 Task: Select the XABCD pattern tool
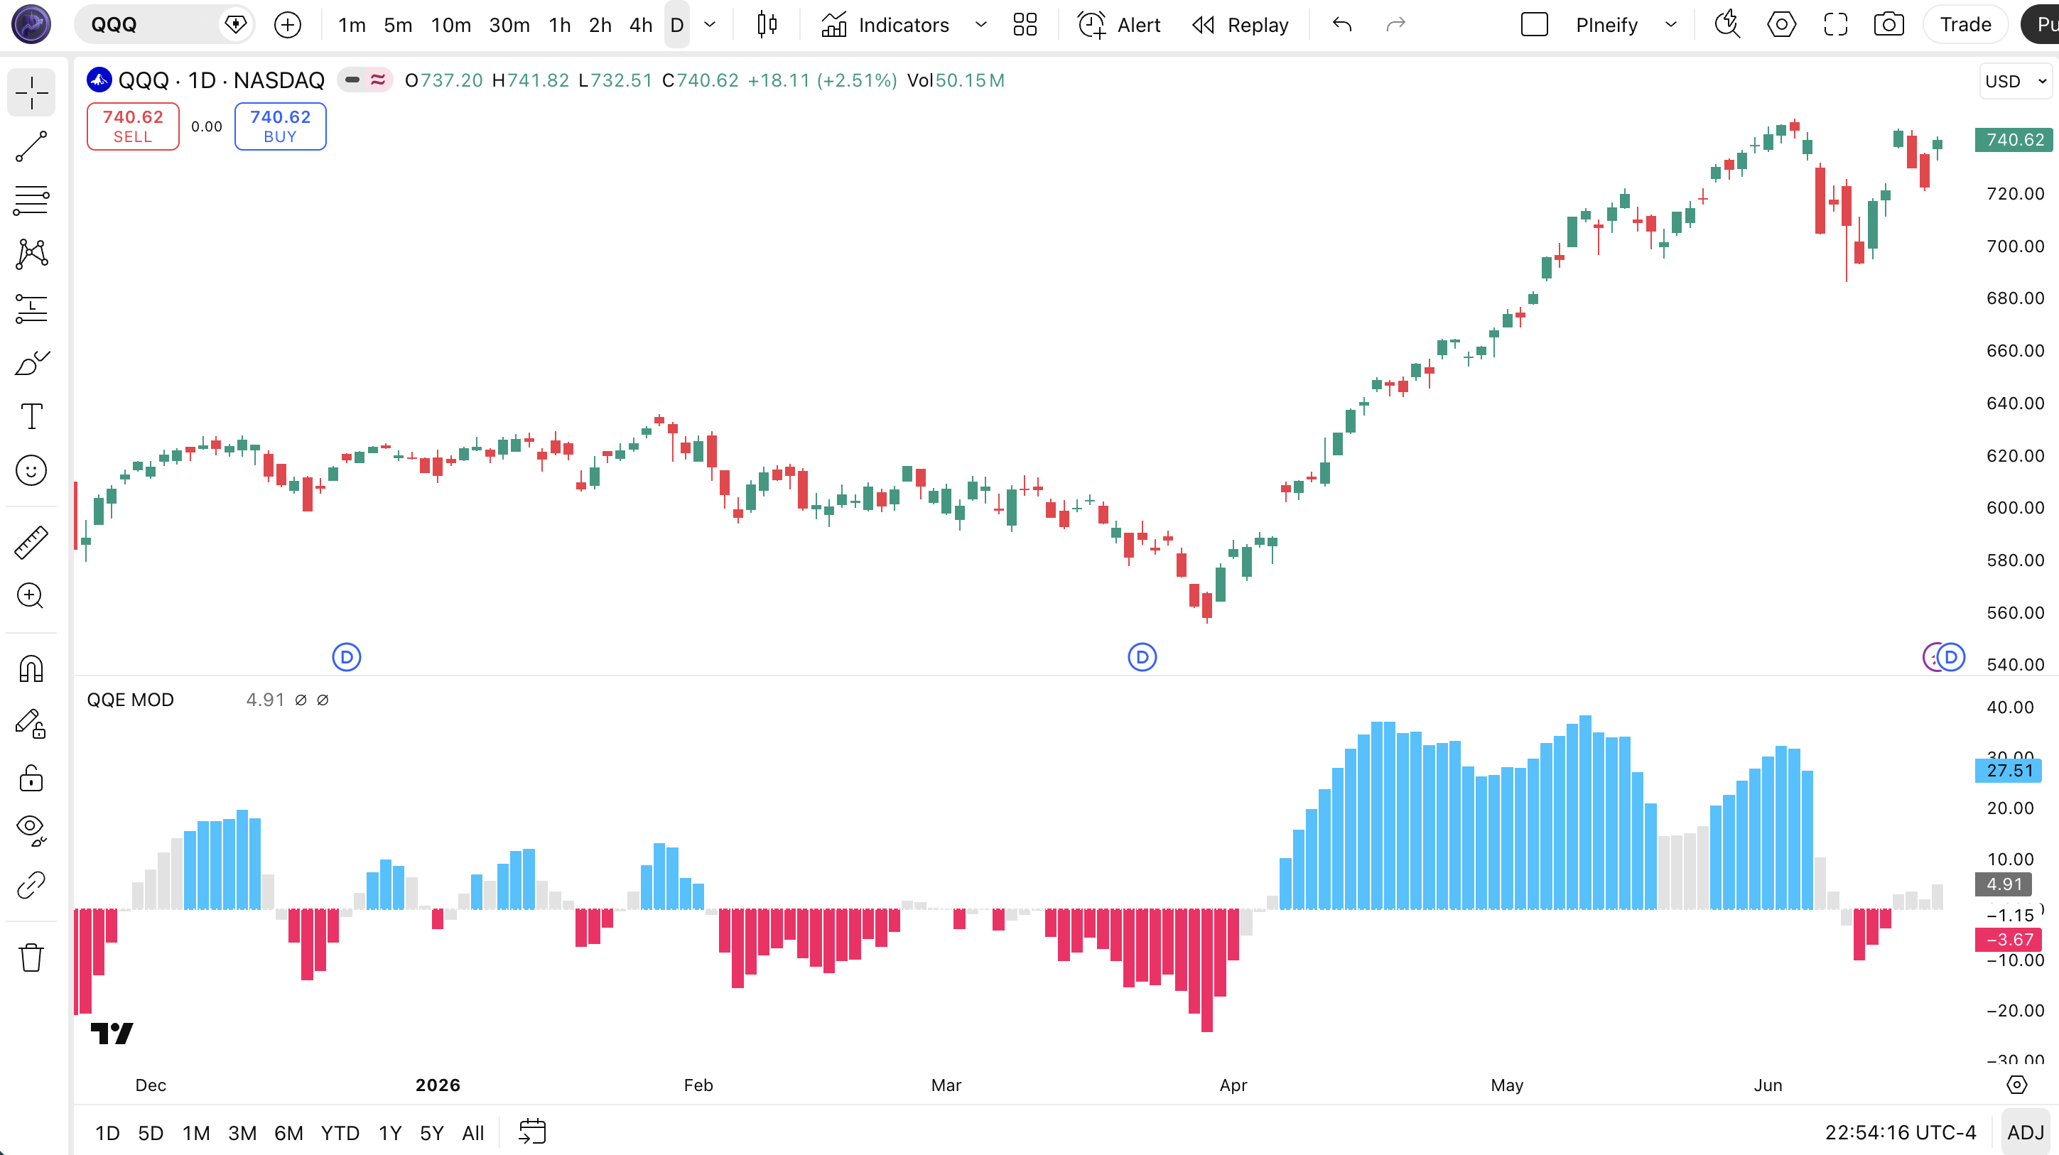point(31,254)
